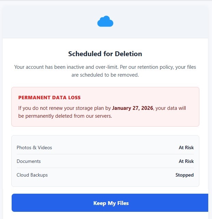Select the Photos & Videos row label

[34, 147]
